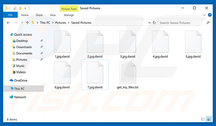Image resolution: width=216 pixels, height=126 pixels.
Task: Click the 3.jpg.david file name
Action: click(128, 56)
